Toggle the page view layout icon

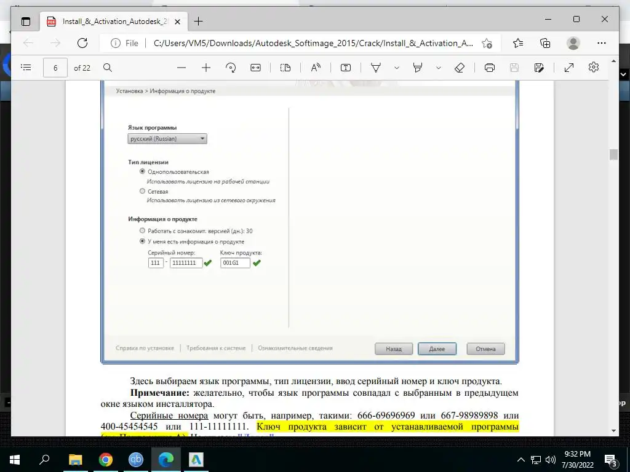[x=285, y=68]
